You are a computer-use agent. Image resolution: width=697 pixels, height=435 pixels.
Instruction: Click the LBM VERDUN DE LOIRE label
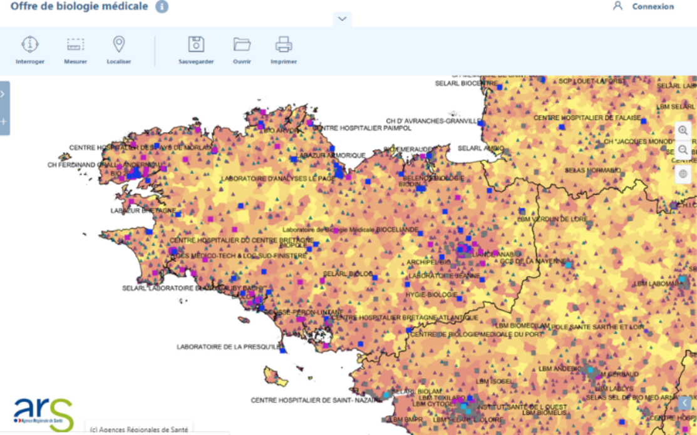(x=552, y=219)
